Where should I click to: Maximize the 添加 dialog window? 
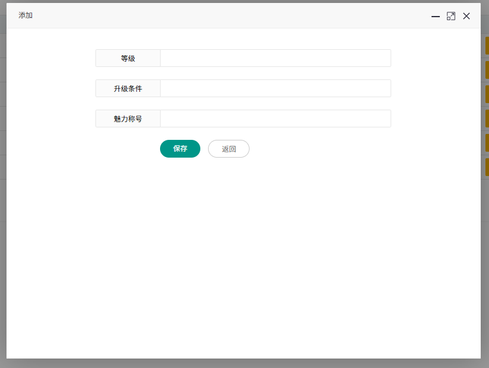(451, 17)
